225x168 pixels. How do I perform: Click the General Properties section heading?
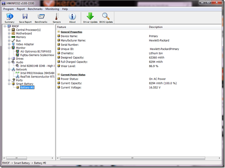71,32
